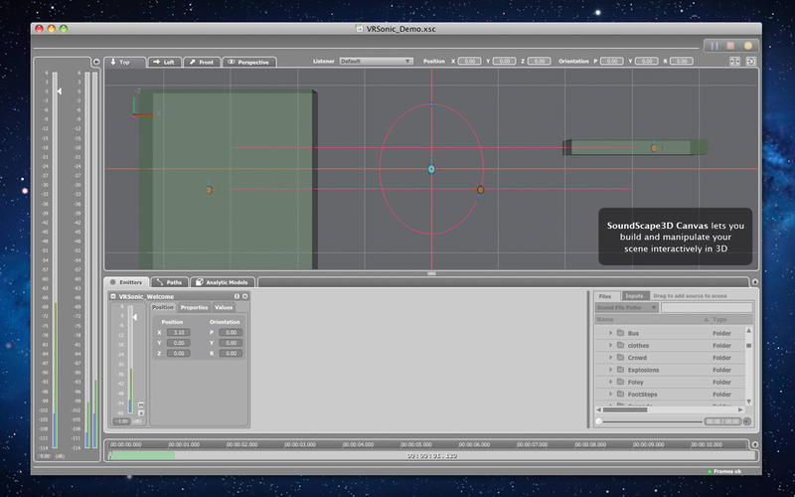Screen dimensions: 795x497
Task: Click the yellow record button at top right
Action: pyautogui.click(x=747, y=46)
